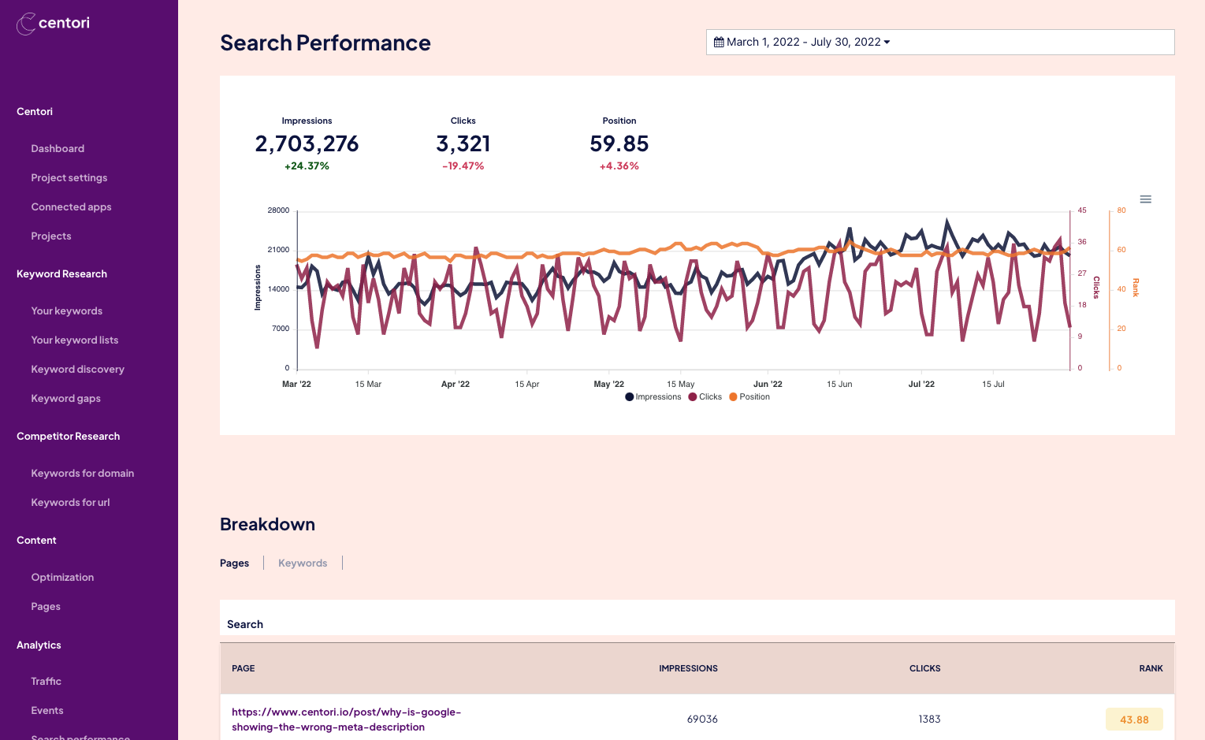
Task: Click the Centori logo icon
Action: click(x=26, y=23)
